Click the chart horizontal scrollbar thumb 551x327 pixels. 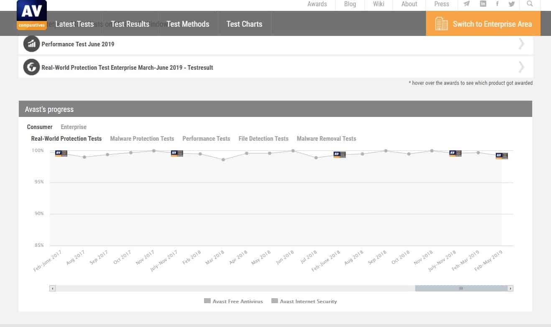(x=461, y=288)
